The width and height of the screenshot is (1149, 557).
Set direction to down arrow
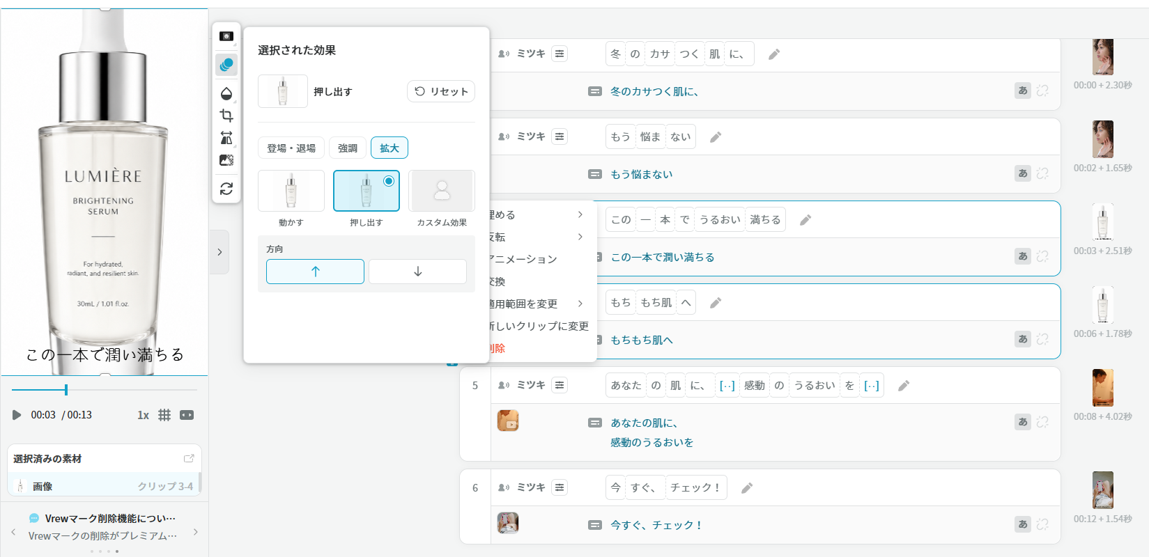pos(417,272)
